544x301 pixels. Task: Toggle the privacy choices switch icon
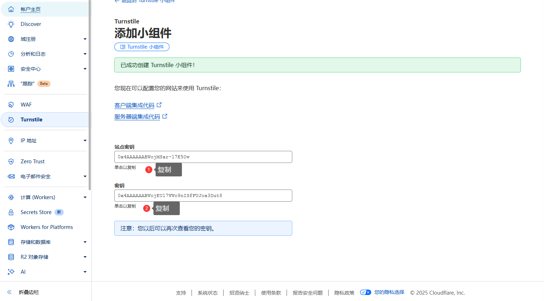365,292
